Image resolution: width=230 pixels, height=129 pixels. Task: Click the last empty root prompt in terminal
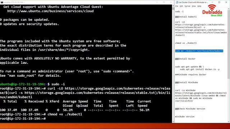point(23,119)
